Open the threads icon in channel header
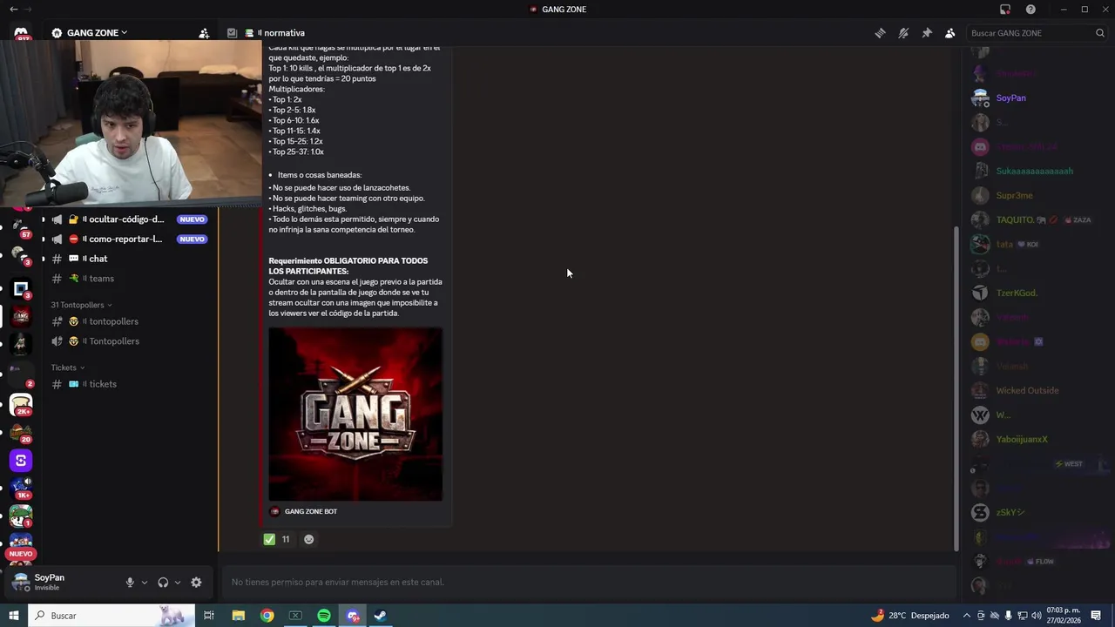The width and height of the screenshot is (1115, 627). 880,33
